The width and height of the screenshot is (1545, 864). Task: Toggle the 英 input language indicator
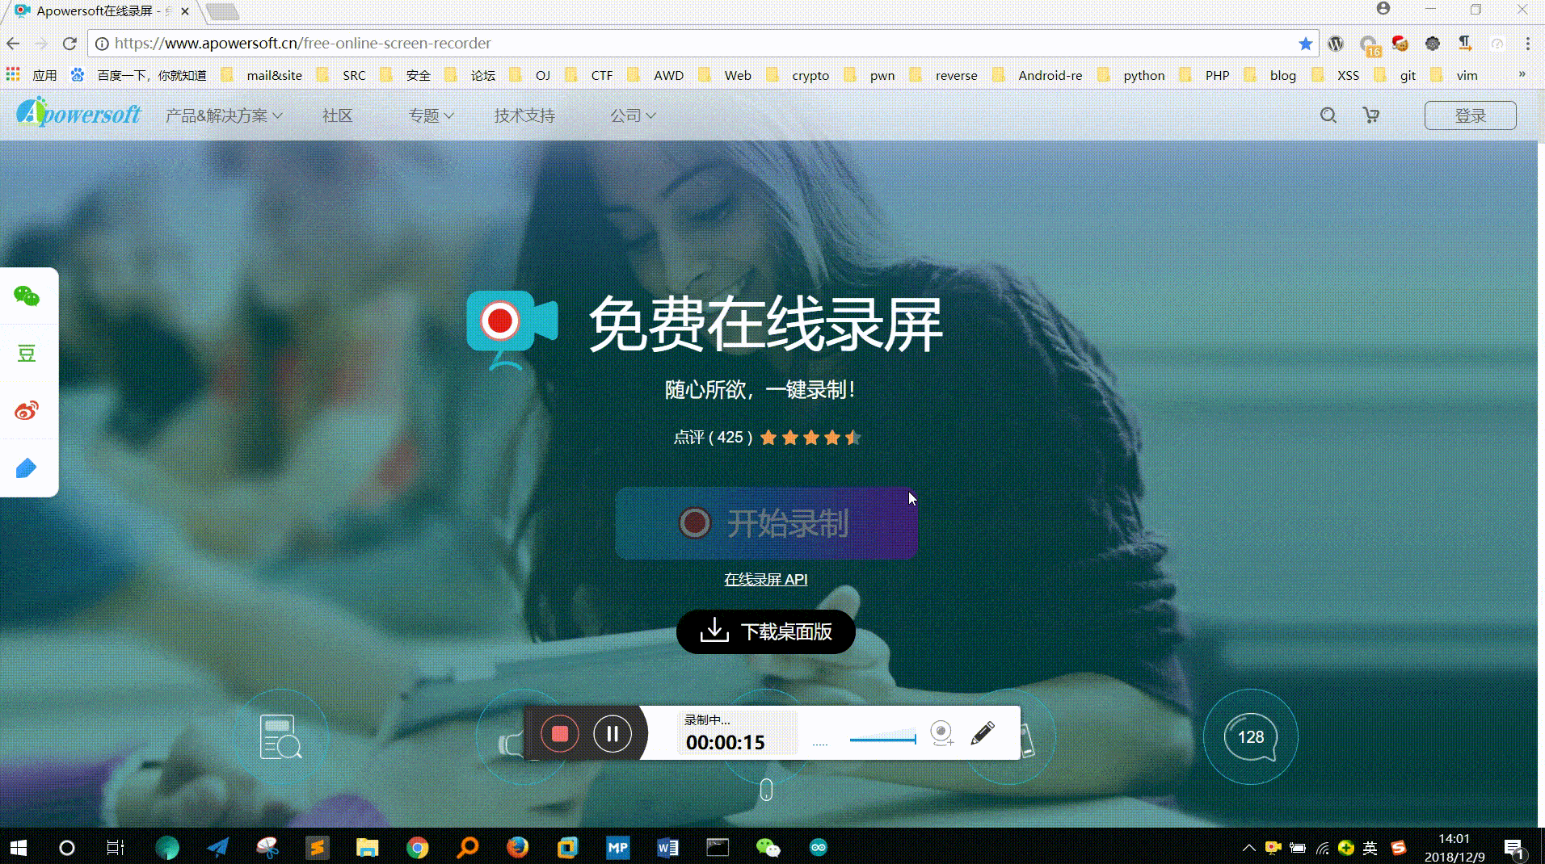[1370, 848]
